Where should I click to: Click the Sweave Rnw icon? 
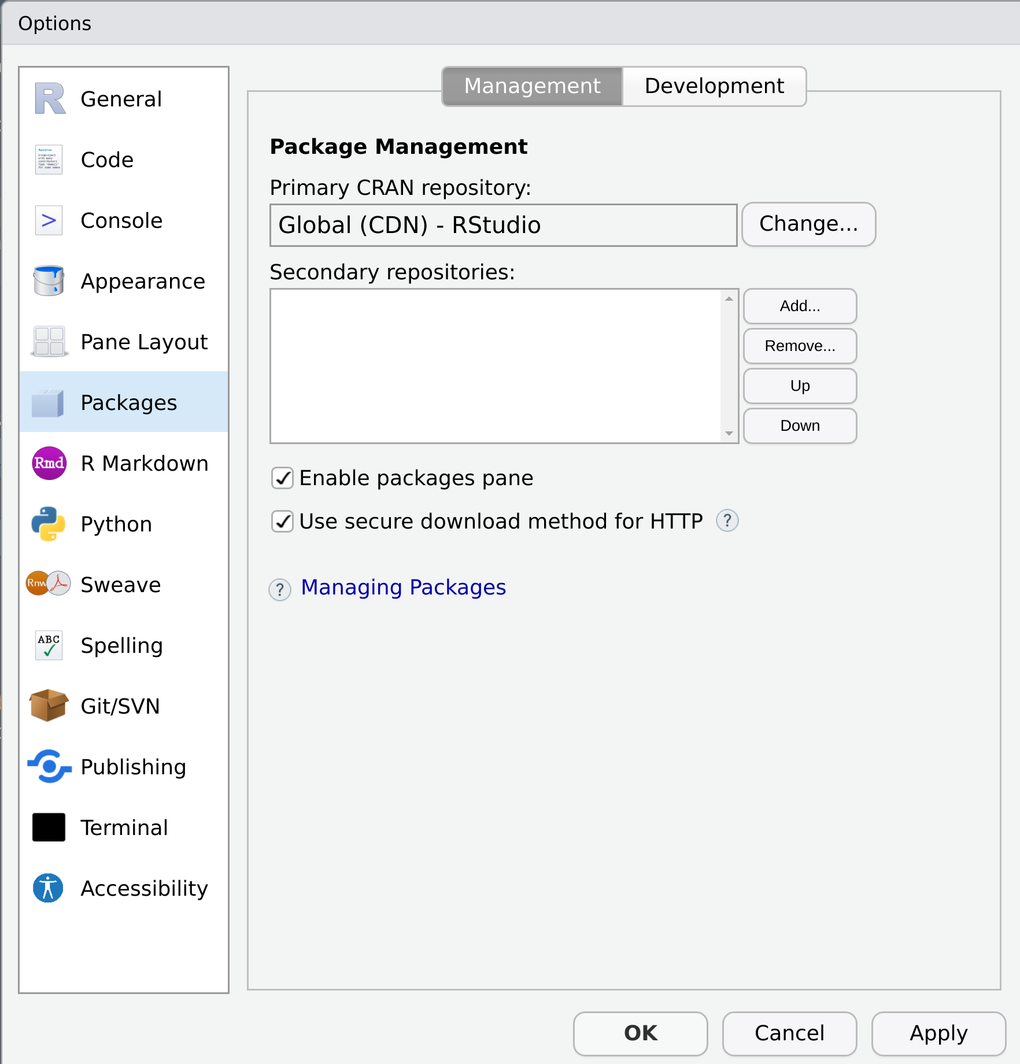pyautogui.click(x=49, y=583)
